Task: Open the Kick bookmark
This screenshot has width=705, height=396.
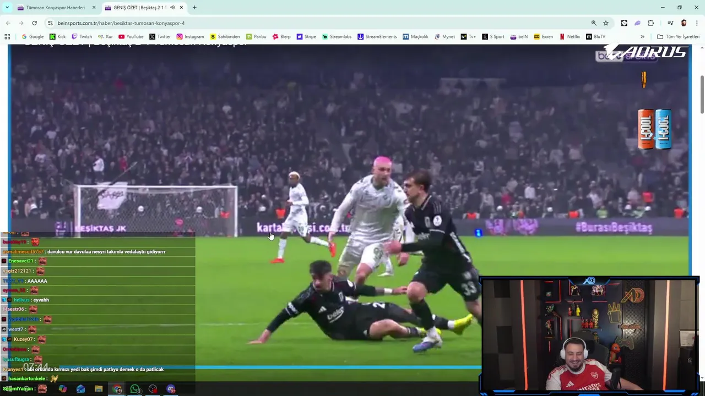Action: [58, 37]
